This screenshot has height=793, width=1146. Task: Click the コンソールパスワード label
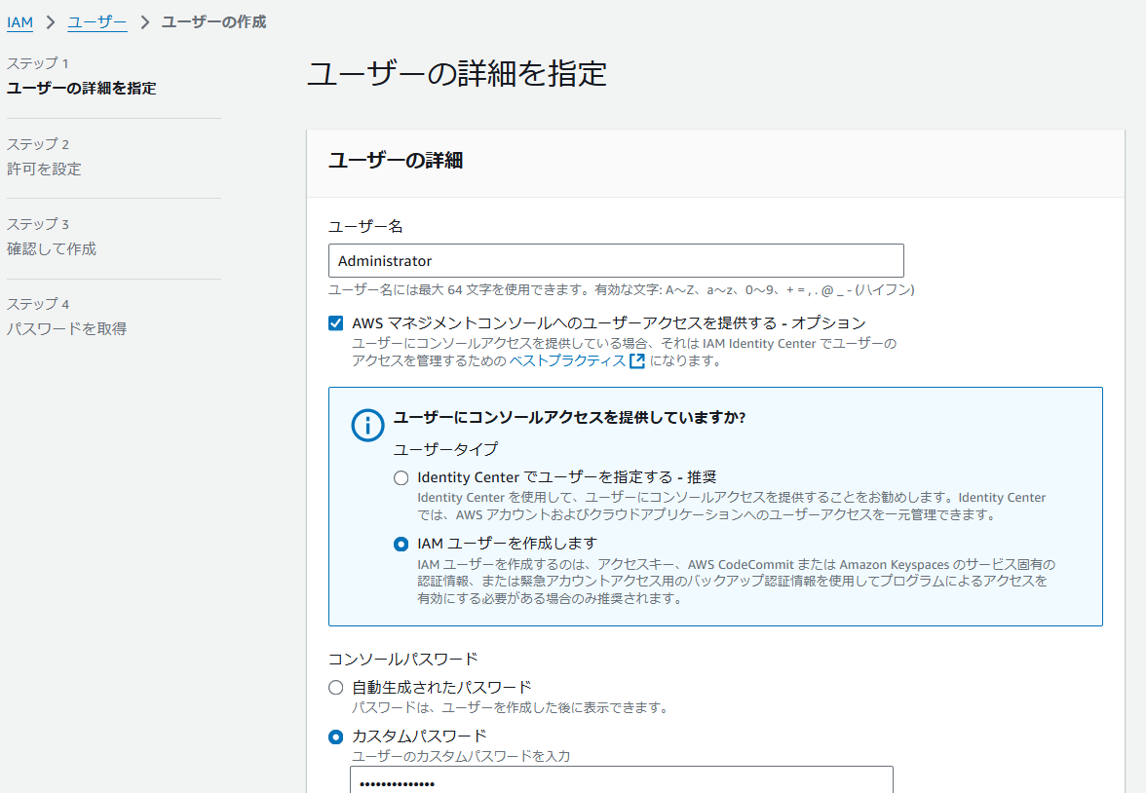(402, 660)
